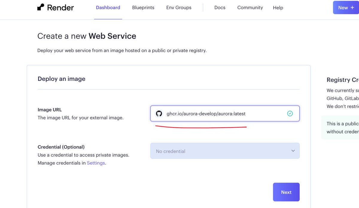Visit the Community page
The width and height of the screenshot is (359, 208).
tap(250, 8)
